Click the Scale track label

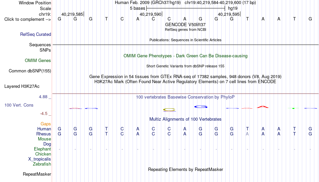[45, 8]
